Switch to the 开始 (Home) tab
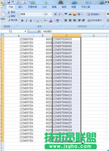The image size is (109, 151). click(11, 7)
